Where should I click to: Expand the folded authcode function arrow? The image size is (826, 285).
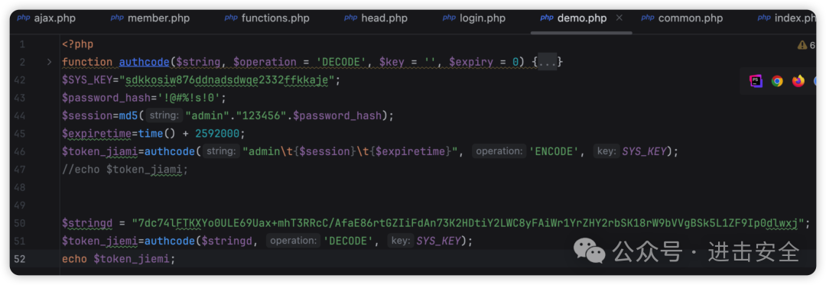click(50, 62)
